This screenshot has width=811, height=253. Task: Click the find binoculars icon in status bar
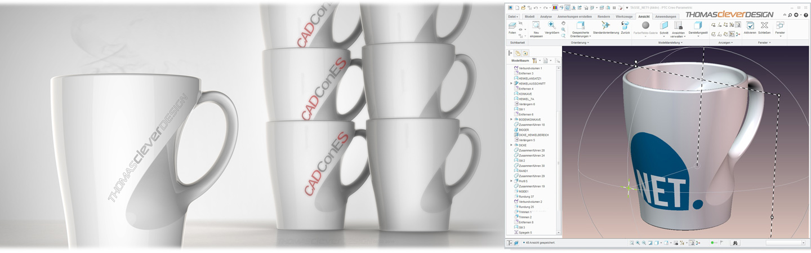(734, 243)
